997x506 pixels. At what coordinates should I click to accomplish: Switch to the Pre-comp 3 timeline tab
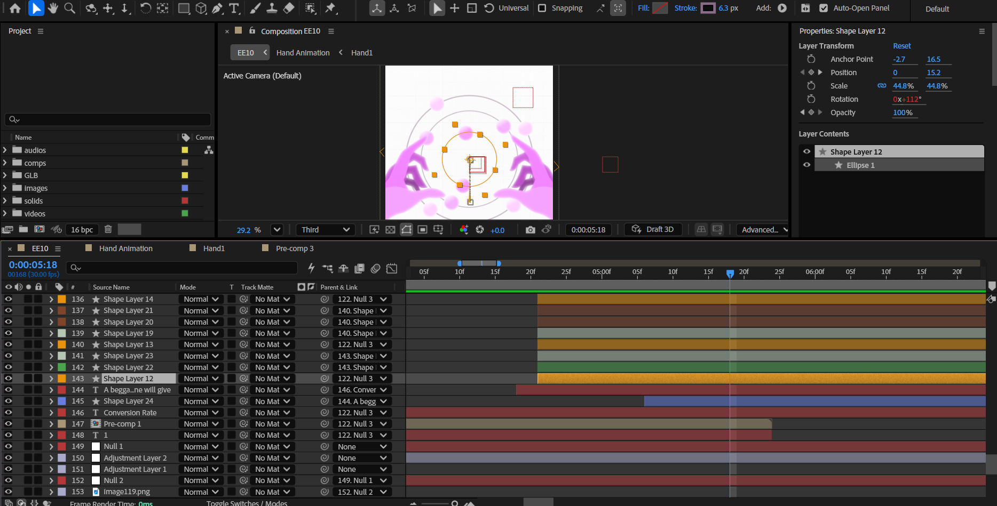point(294,248)
